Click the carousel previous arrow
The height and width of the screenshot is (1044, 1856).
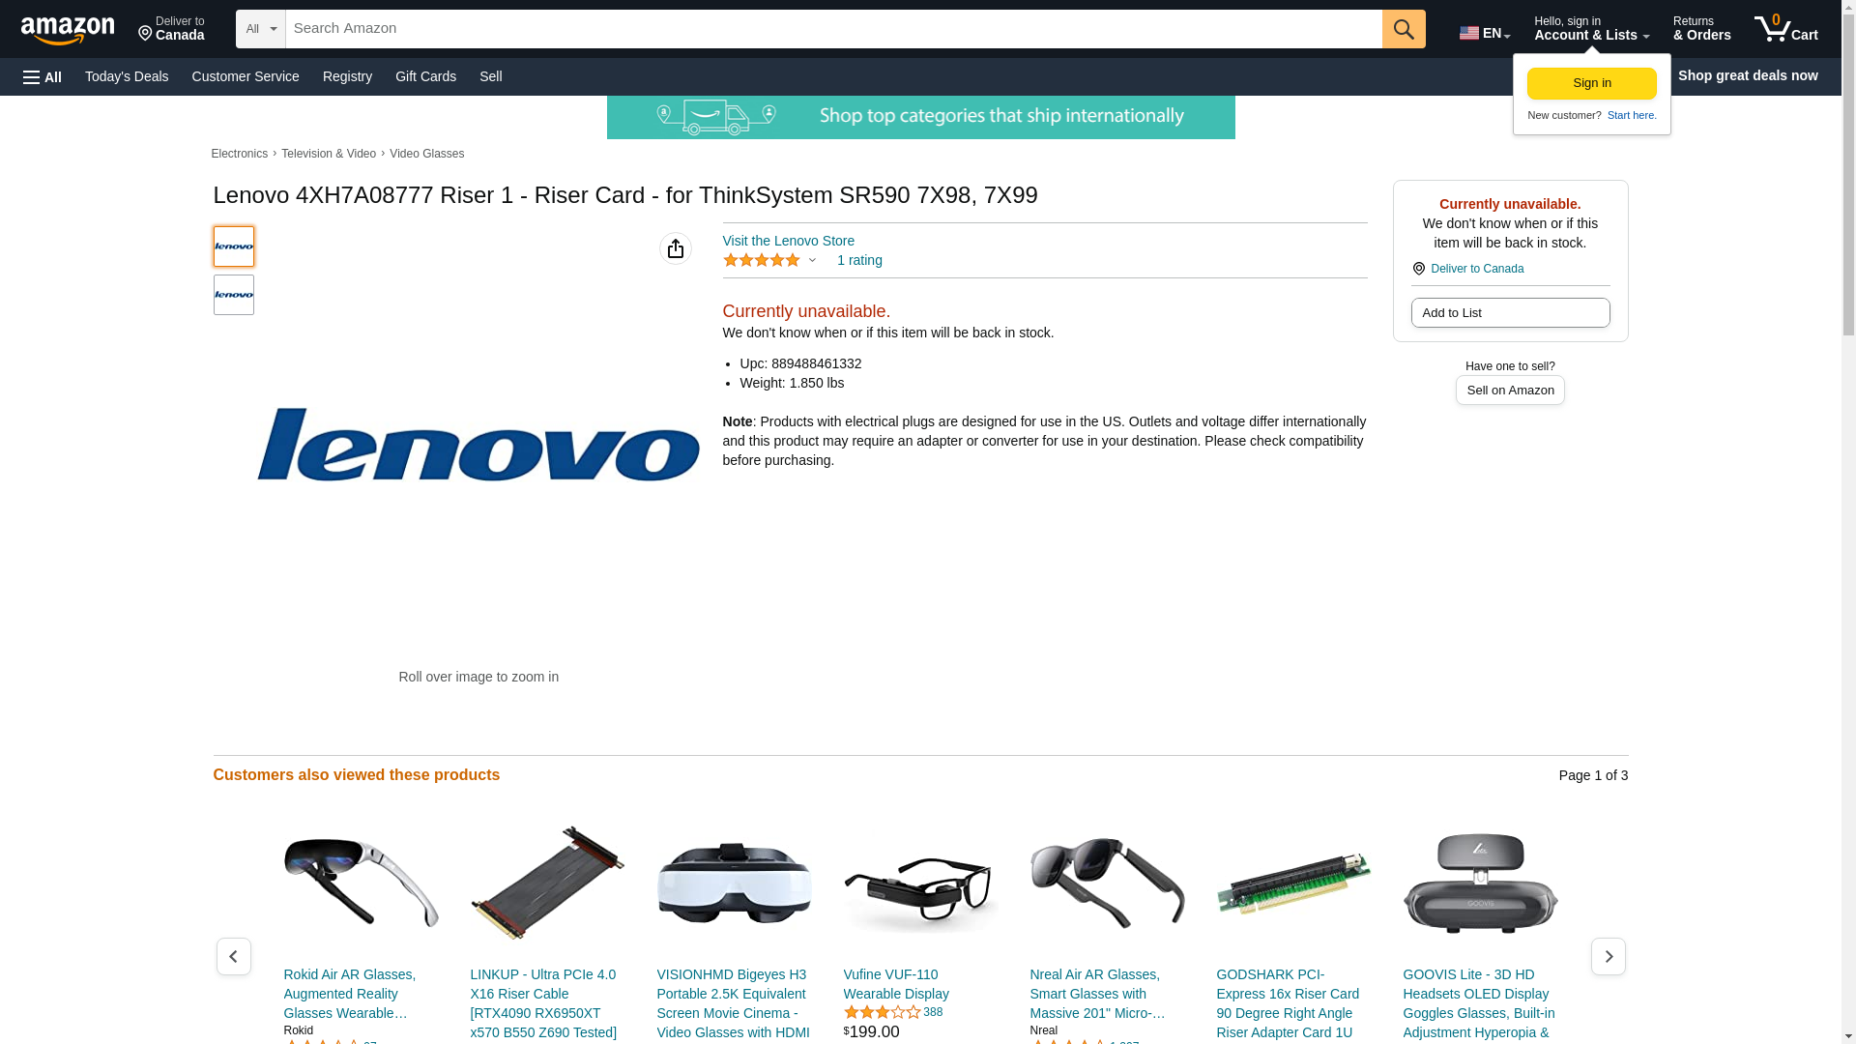click(233, 956)
